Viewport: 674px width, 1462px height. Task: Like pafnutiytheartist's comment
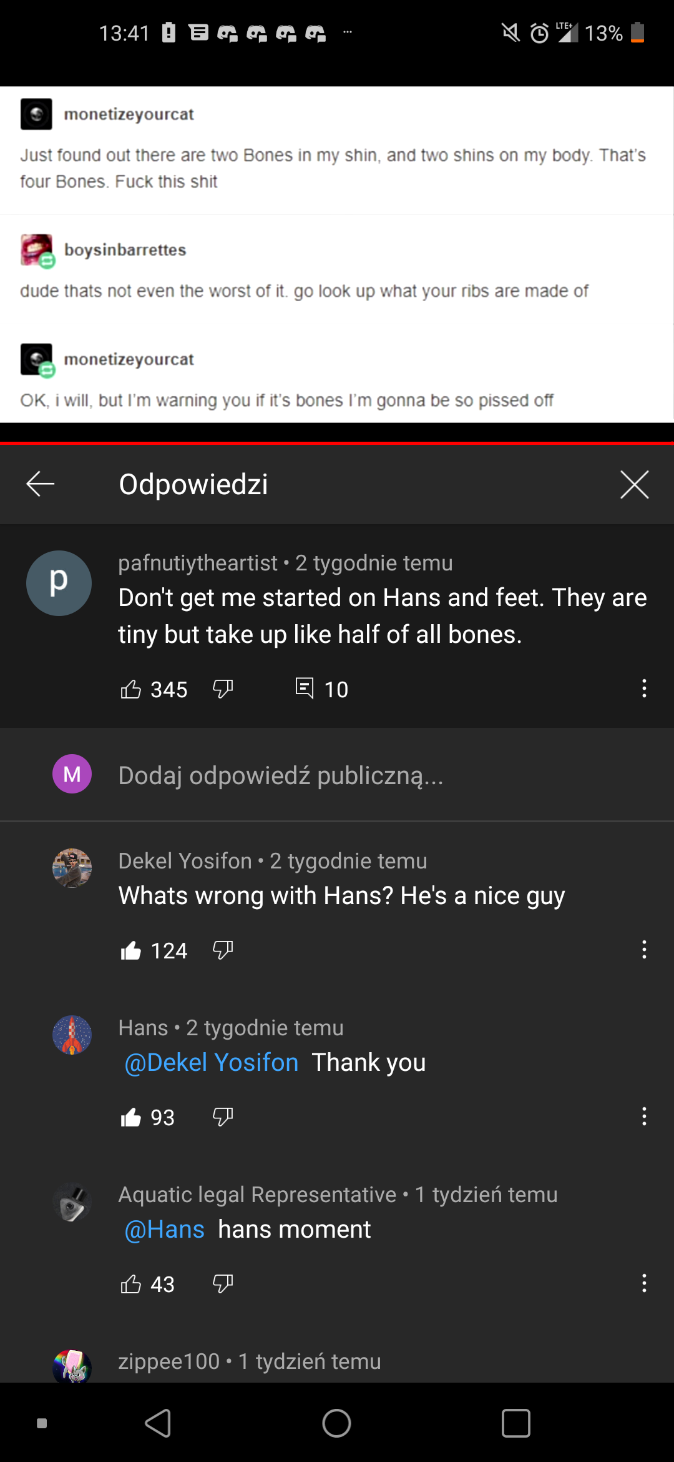(131, 688)
